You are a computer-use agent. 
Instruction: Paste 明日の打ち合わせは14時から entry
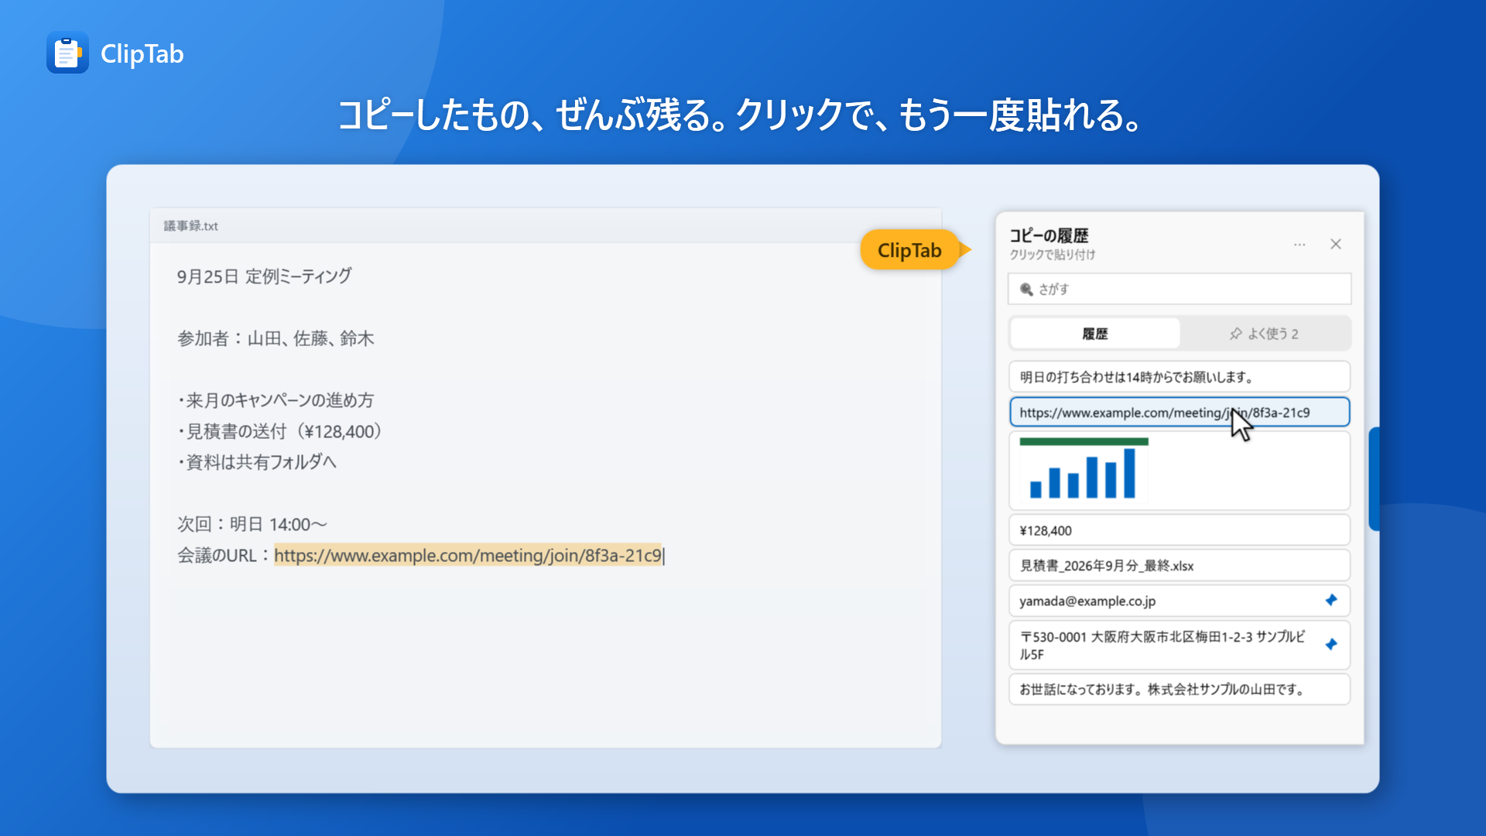click(1180, 377)
